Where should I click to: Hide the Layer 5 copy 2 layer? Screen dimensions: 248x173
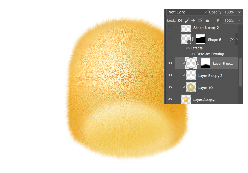point(170,75)
